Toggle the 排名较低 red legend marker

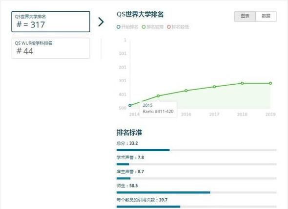click(169, 27)
